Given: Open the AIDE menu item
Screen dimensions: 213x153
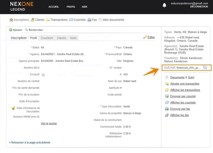Looking at the screenshot, I should tap(85, 7).
